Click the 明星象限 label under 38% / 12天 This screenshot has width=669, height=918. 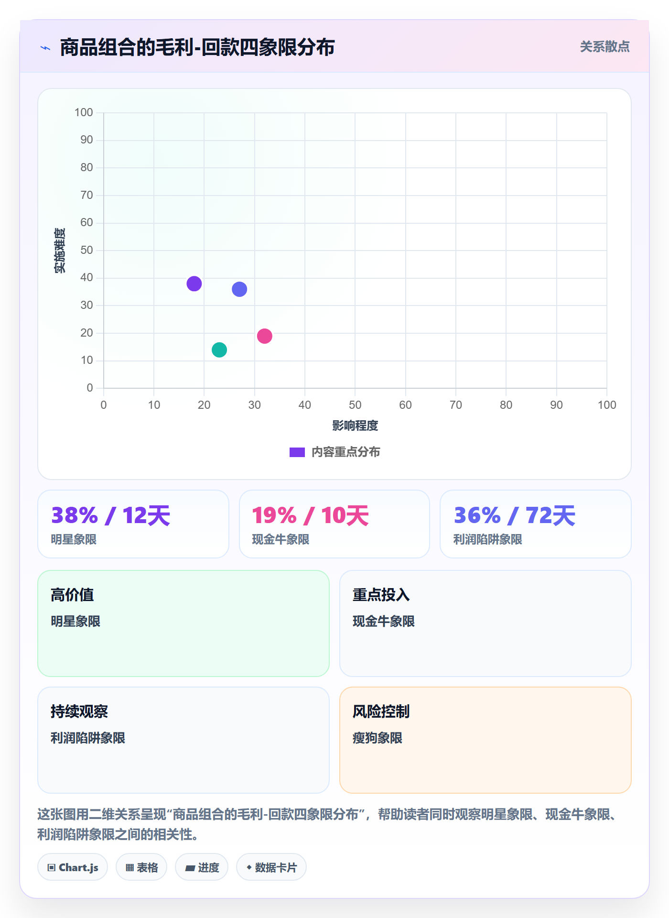click(x=74, y=539)
